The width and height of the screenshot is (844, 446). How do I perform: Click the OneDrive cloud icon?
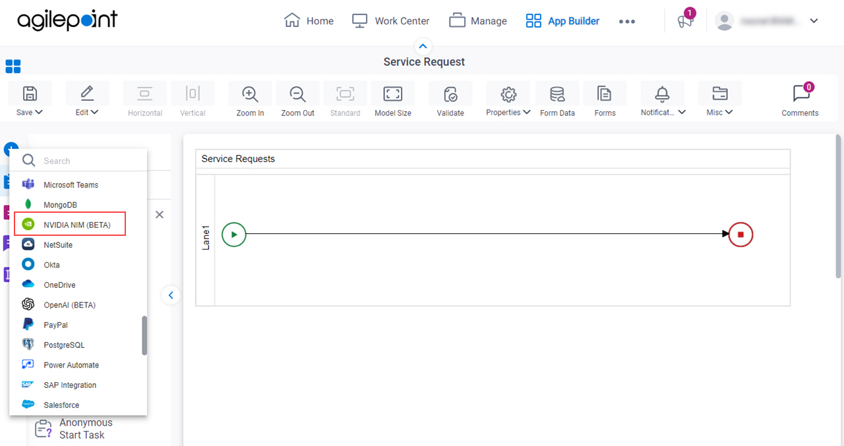click(28, 285)
